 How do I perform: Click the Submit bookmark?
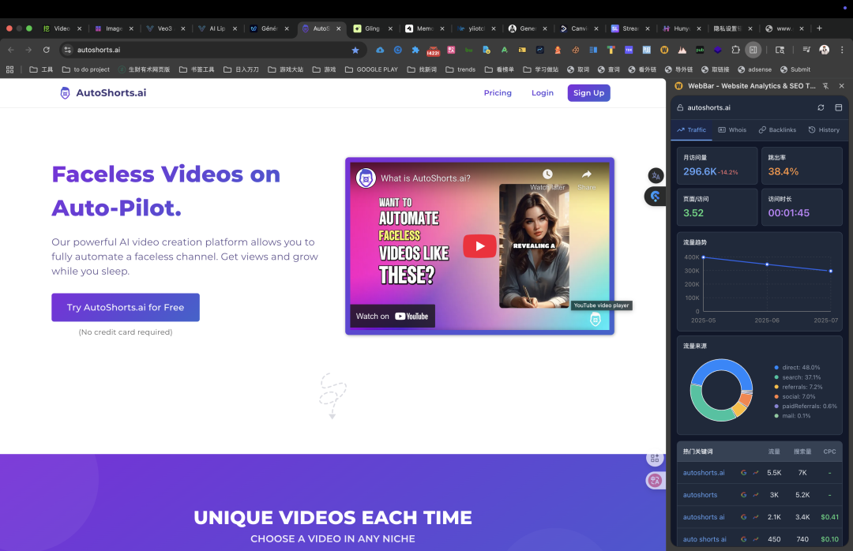(795, 69)
